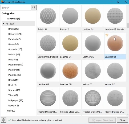The width and height of the screenshot is (129, 124).
Task: Select the Leather 04 yellow sphere
Action: pyautogui.click(x=70, y=43)
